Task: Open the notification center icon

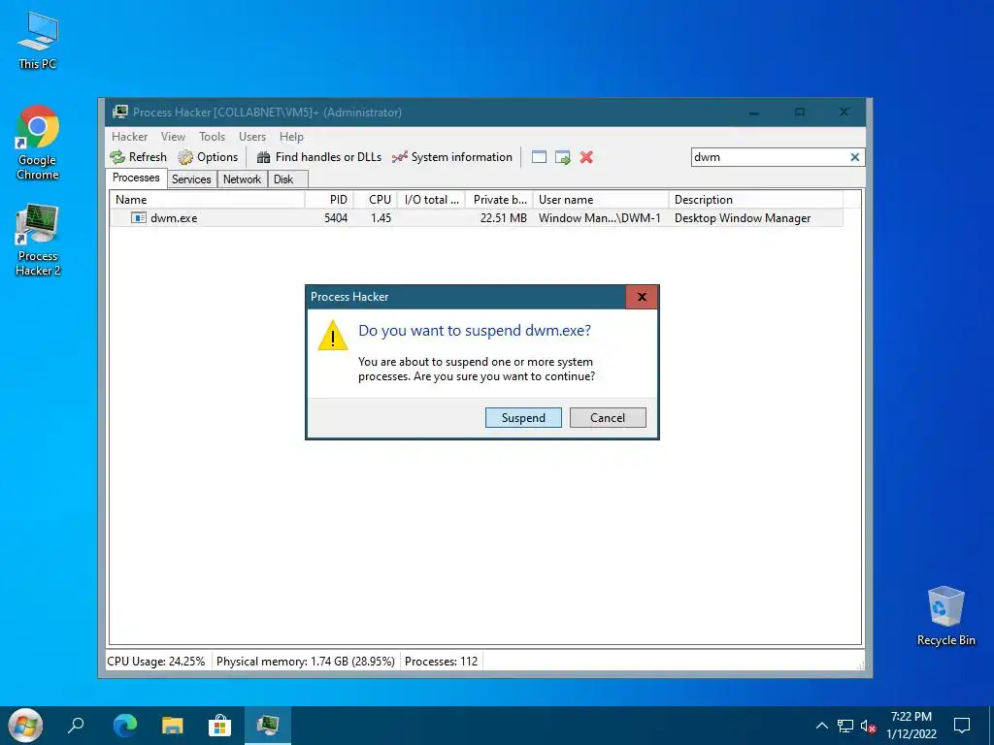Action: (962, 726)
